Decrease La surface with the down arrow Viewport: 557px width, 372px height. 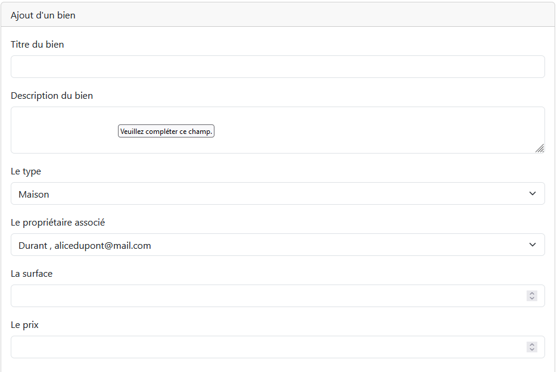(532, 298)
